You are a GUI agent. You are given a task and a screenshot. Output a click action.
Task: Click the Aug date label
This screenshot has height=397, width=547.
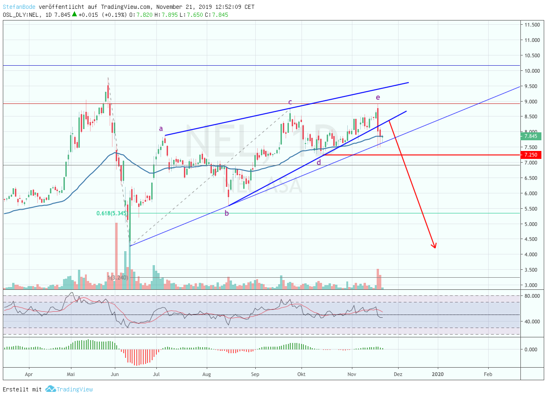pyautogui.click(x=206, y=374)
